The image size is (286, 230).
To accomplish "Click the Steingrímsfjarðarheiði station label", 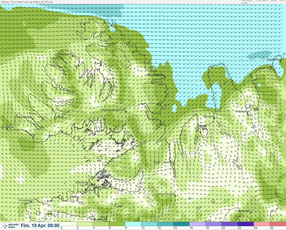I will pyautogui.click(x=113, y=110).
